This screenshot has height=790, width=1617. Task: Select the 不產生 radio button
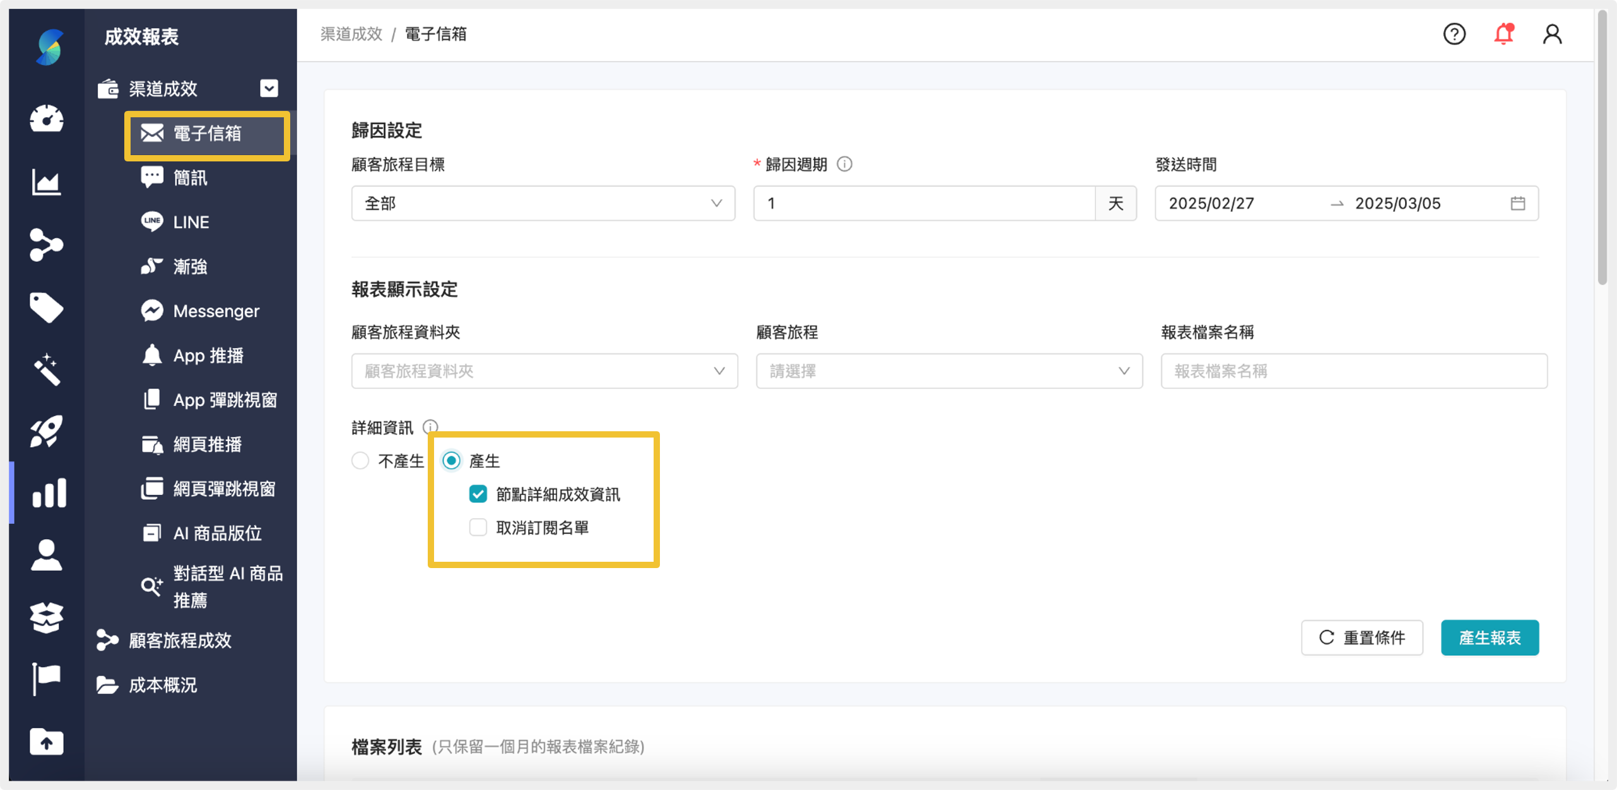(360, 461)
